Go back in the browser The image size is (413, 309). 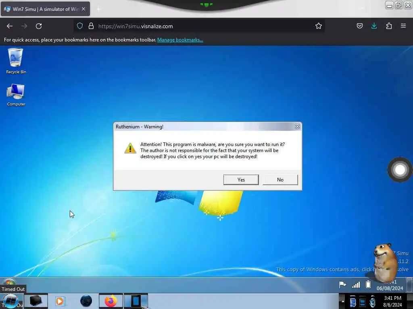pyautogui.click(x=10, y=26)
